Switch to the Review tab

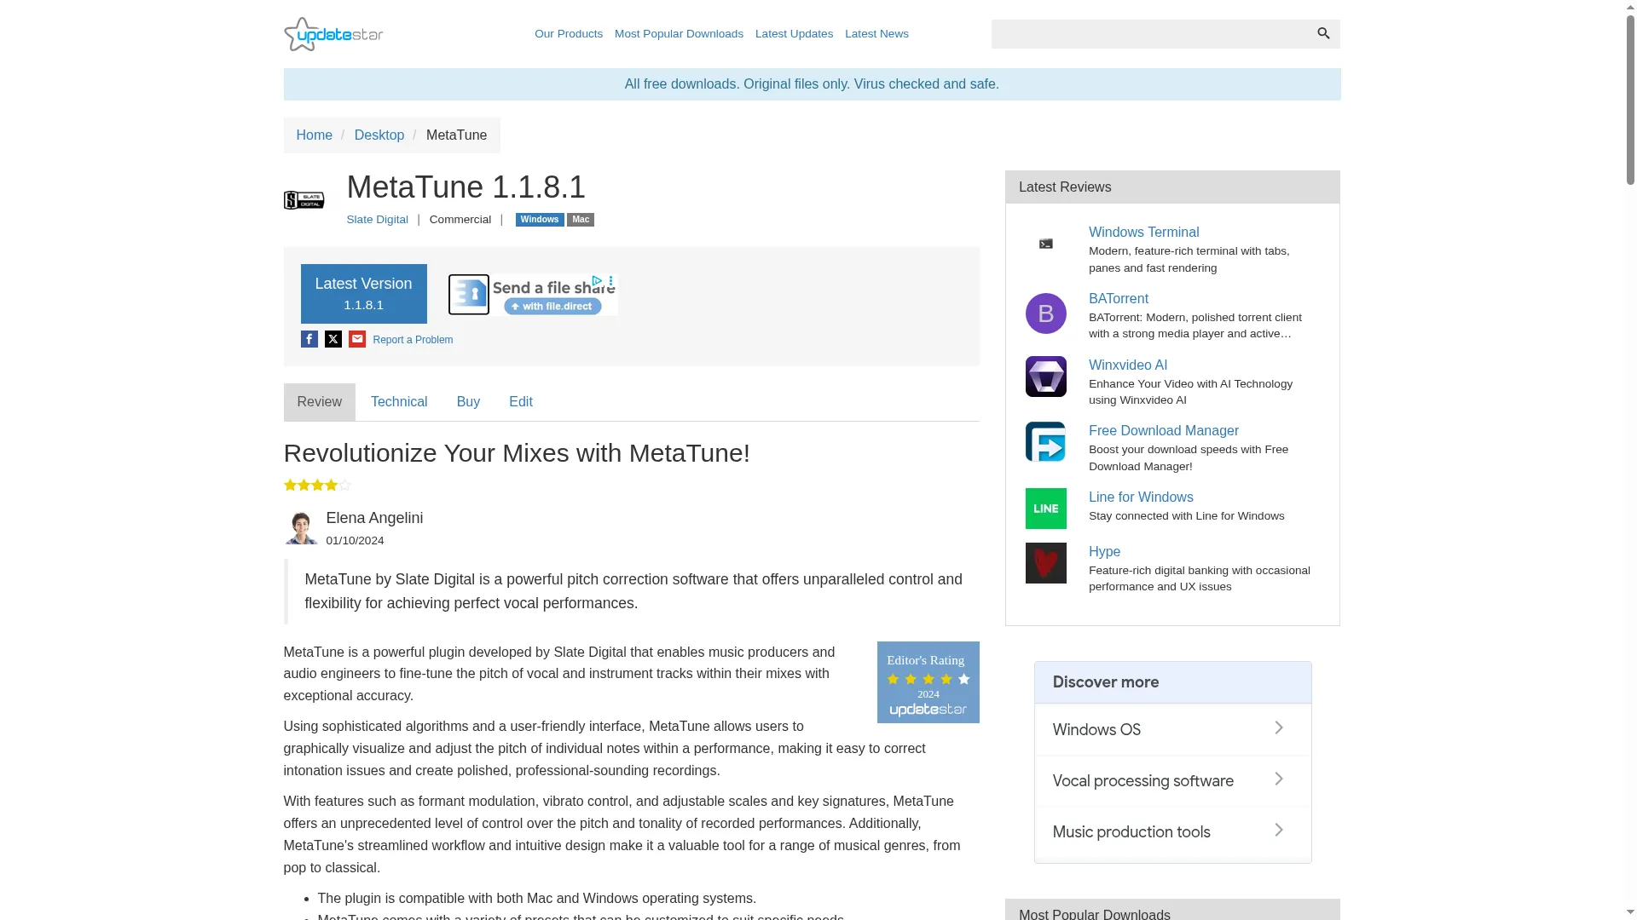coord(319,402)
